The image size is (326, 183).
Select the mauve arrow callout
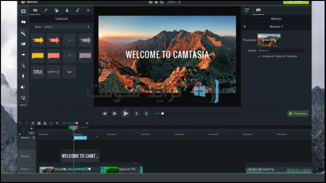click(85, 40)
